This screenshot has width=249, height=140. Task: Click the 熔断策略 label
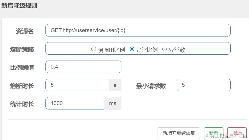point(22,49)
